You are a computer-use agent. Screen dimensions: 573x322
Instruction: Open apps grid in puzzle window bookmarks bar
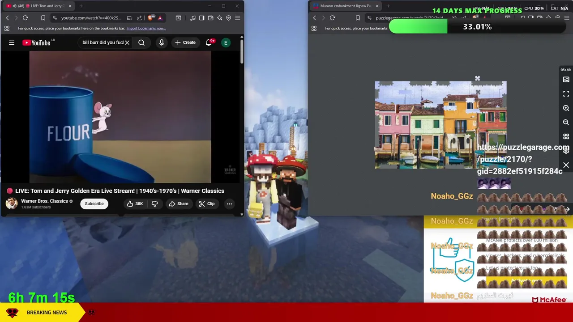coord(314,28)
